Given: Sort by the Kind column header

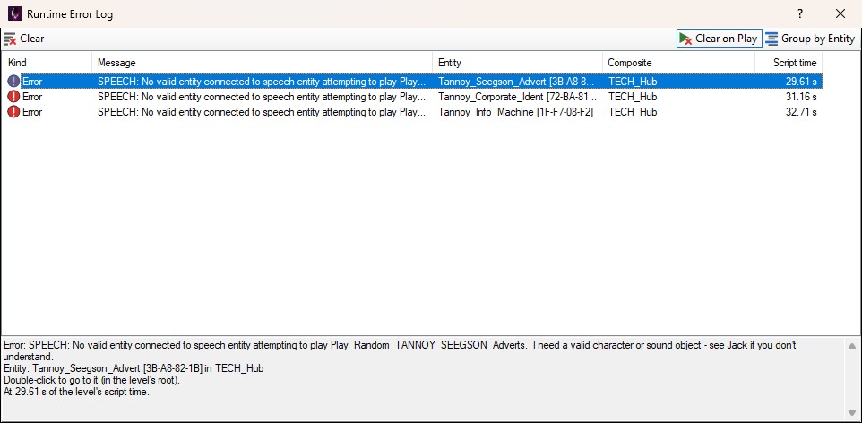Looking at the screenshot, I should (47, 63).
